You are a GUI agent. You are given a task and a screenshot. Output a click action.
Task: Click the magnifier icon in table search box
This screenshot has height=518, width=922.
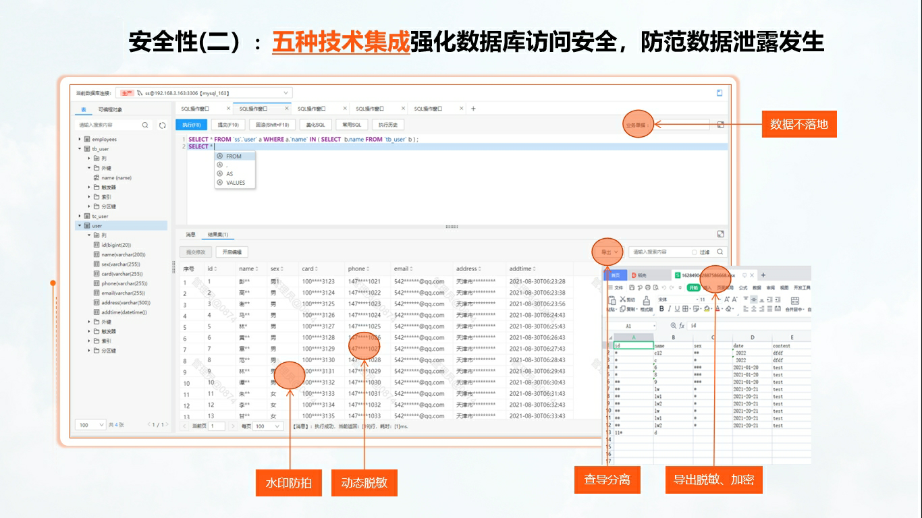145,125
